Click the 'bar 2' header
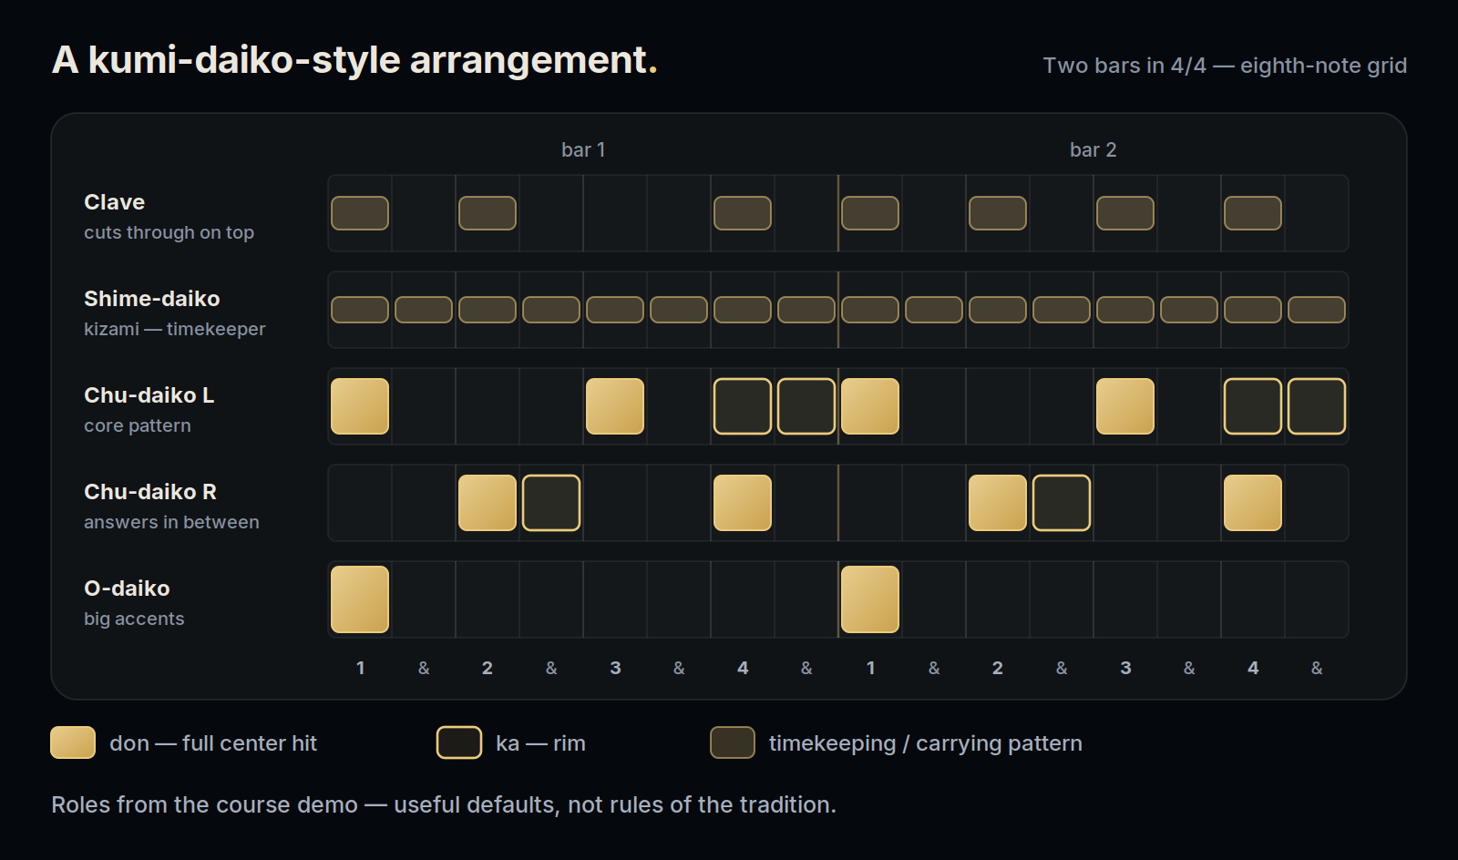Screen dimensions: 1458x860 click(1093, 150)
